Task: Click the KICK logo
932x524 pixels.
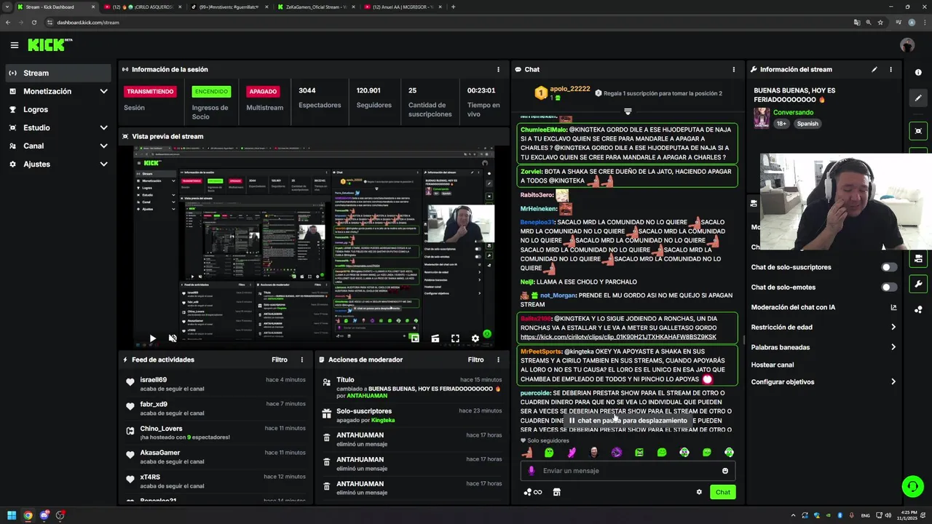Action: coord(50,45)
